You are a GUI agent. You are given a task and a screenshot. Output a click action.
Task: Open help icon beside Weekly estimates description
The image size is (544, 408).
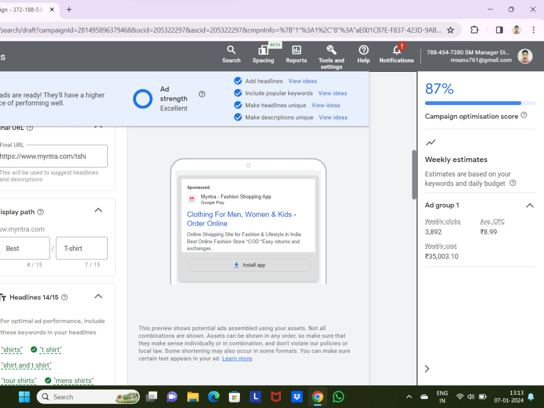(512, 183)
